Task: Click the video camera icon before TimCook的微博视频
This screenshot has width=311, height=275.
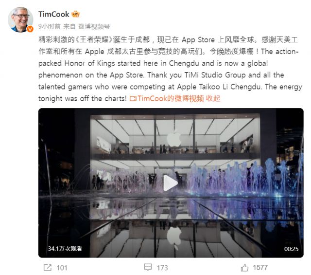Action: [133, 98]
